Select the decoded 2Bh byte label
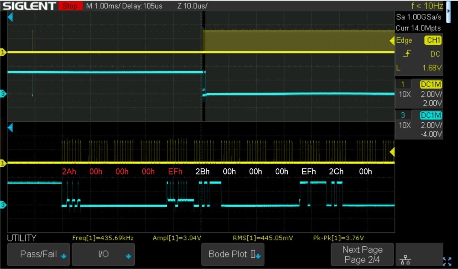The width and height of the screenshot is (458, 269). tap(202, 171)
